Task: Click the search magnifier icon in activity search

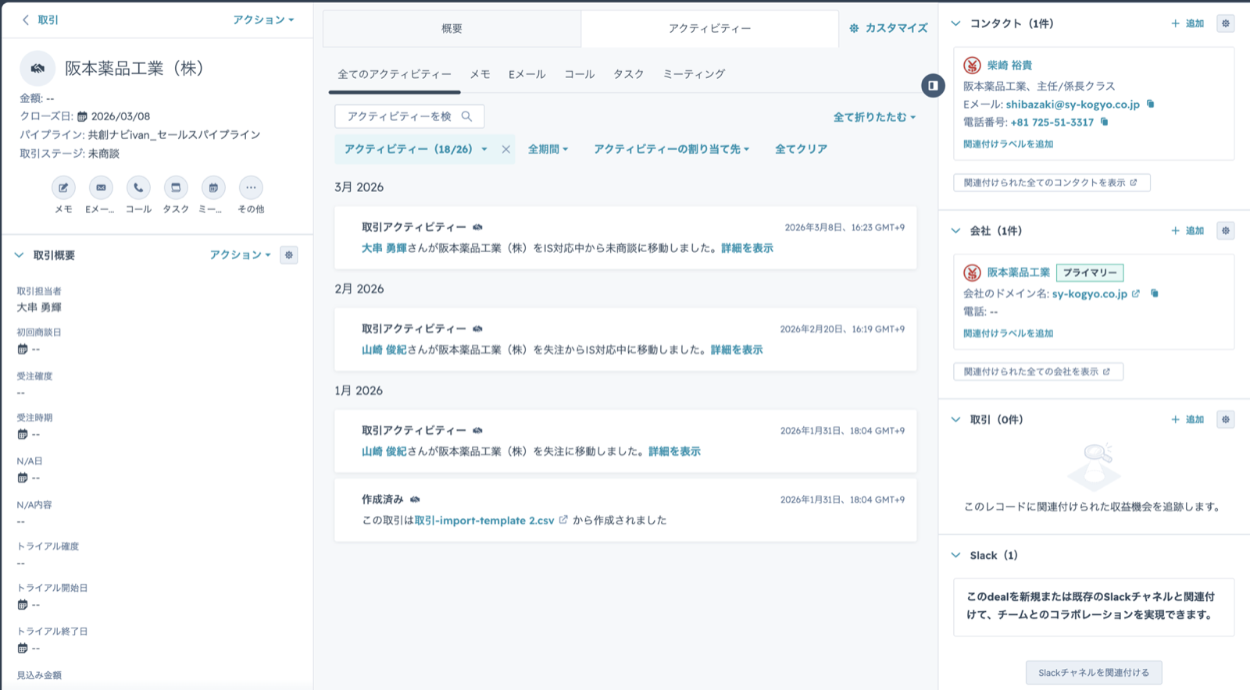Action: 466,116
